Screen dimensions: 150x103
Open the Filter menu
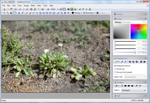(39, 6)
